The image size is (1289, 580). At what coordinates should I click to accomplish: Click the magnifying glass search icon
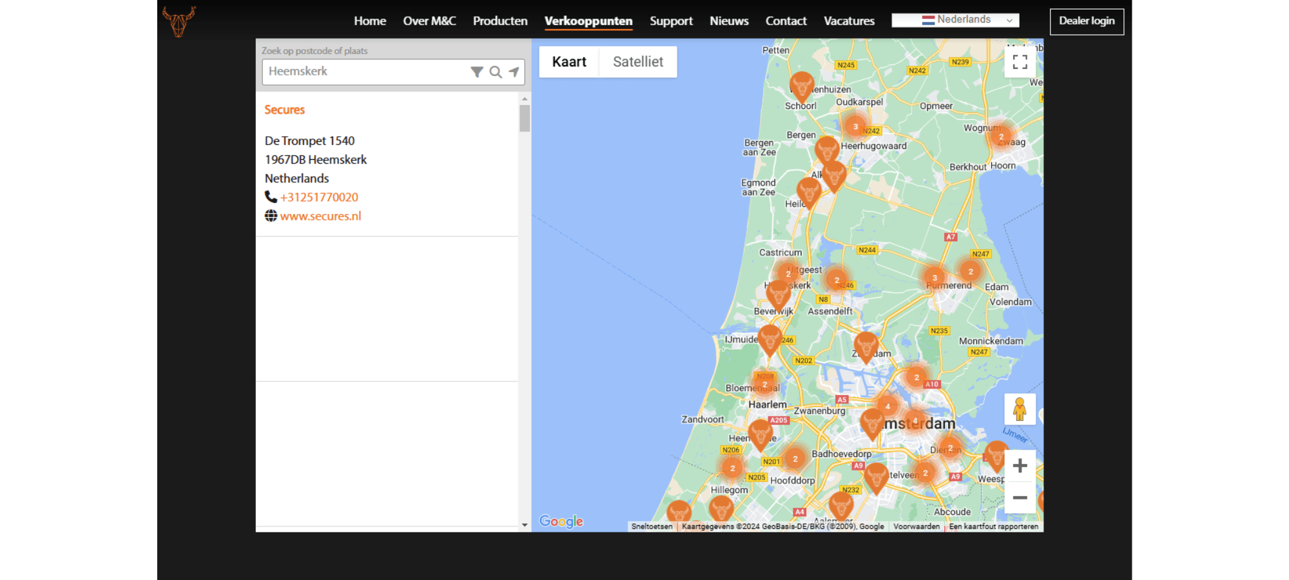click(495, 72)
